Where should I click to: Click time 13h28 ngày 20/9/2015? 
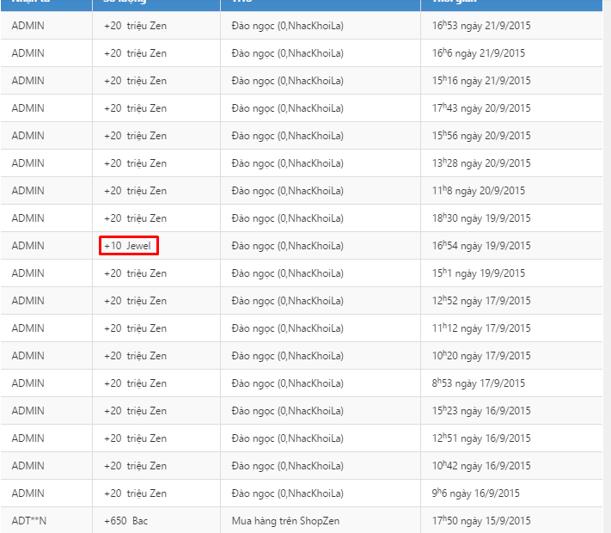pyautogui.click(x=481, y=163)
